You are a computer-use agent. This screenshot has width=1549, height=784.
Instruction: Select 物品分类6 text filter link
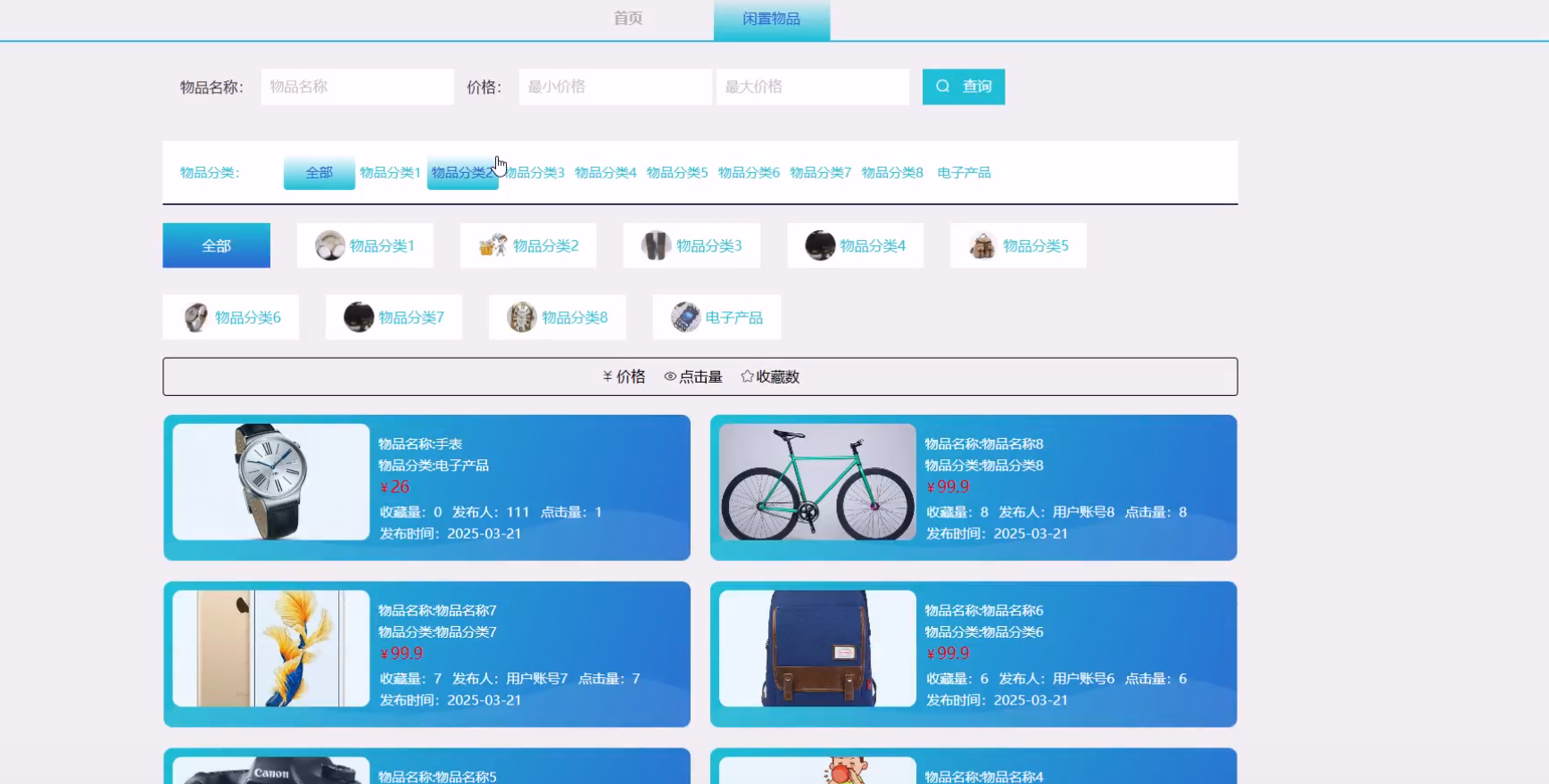(x=749, y=173)
